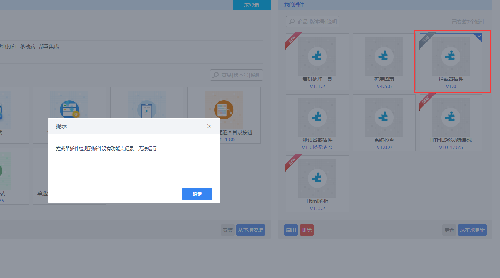
Task: Click the 我的插件 panel title
Action: (x=294, y=5)
